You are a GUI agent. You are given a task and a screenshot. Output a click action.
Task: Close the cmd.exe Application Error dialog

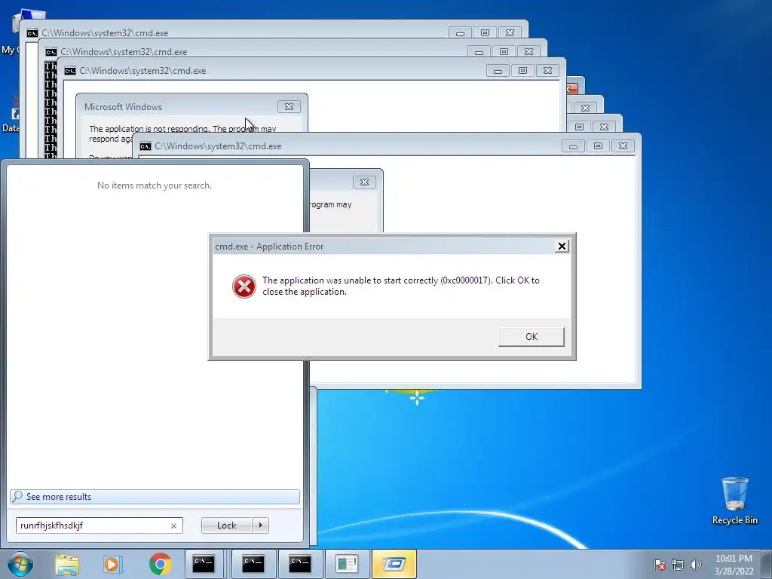coord(562,247)
